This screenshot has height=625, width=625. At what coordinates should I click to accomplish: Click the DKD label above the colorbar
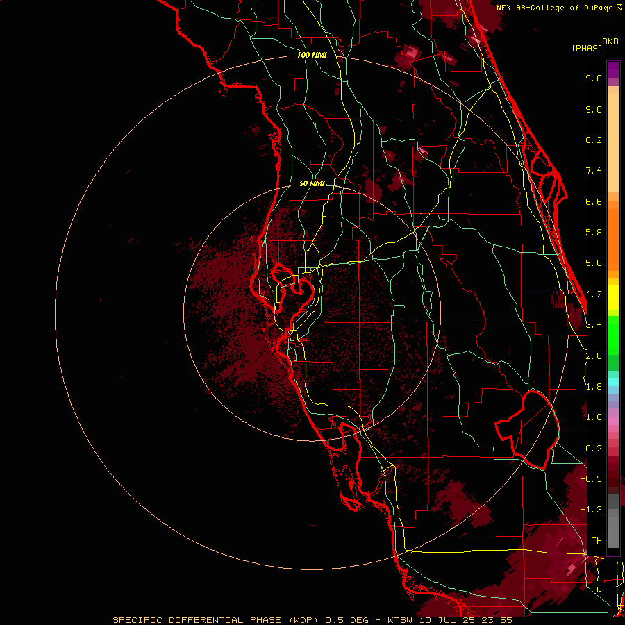pyautogui.click(x=610, y=42)
